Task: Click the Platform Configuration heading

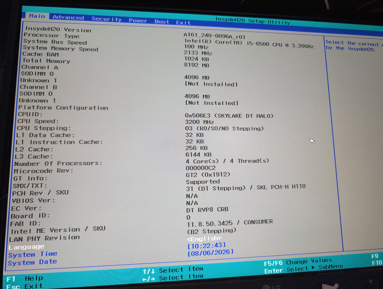Action: point(63,107)
